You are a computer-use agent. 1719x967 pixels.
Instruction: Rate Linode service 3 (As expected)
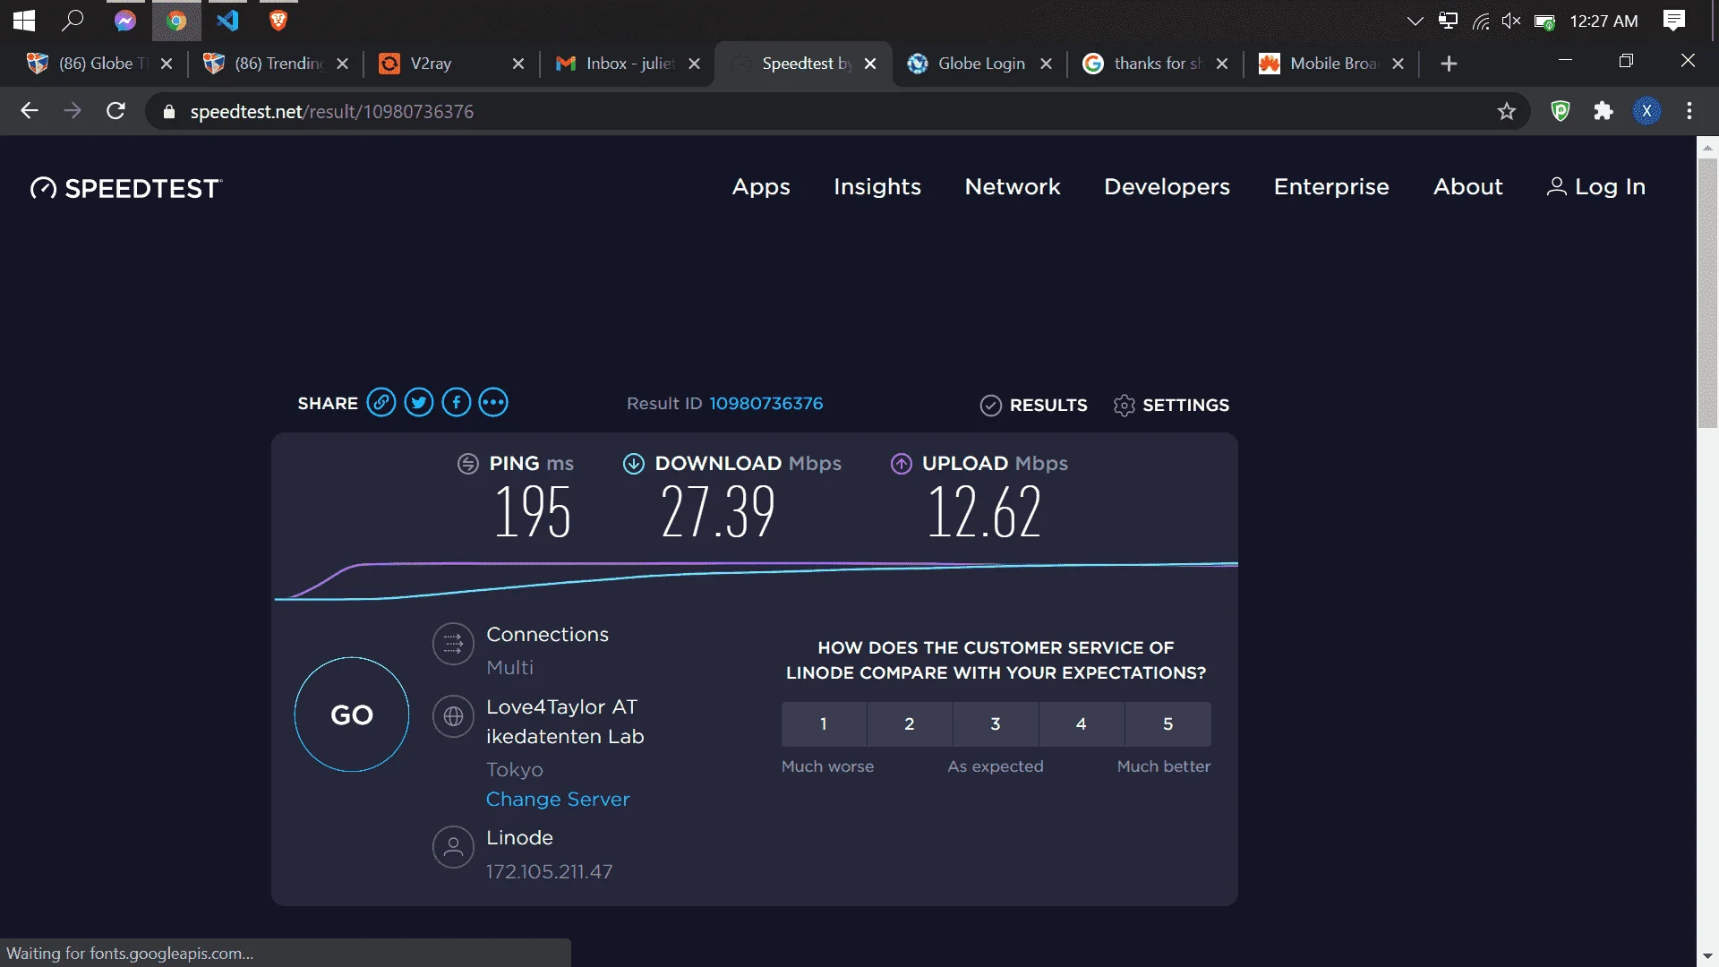tap(996, 724)
